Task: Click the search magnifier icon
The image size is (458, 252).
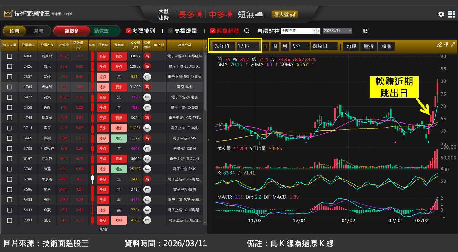Action: click(247, 31)
